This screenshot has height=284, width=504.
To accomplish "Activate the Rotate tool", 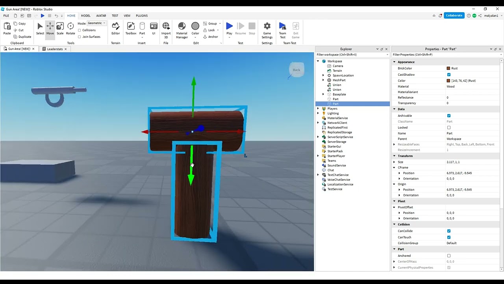I will click(x=70, y=29).
